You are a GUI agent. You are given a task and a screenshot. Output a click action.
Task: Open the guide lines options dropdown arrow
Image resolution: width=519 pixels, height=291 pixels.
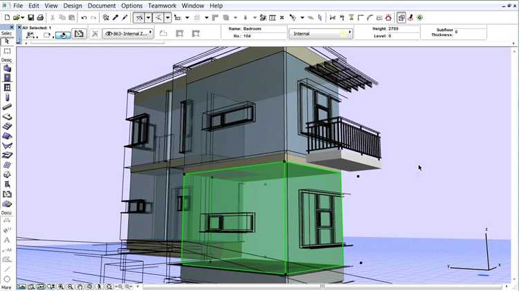coord(148,17)
